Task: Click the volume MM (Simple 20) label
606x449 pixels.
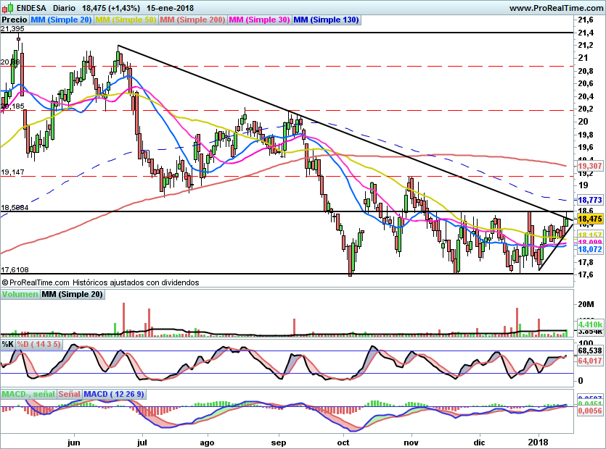Action: pos(72,294)
